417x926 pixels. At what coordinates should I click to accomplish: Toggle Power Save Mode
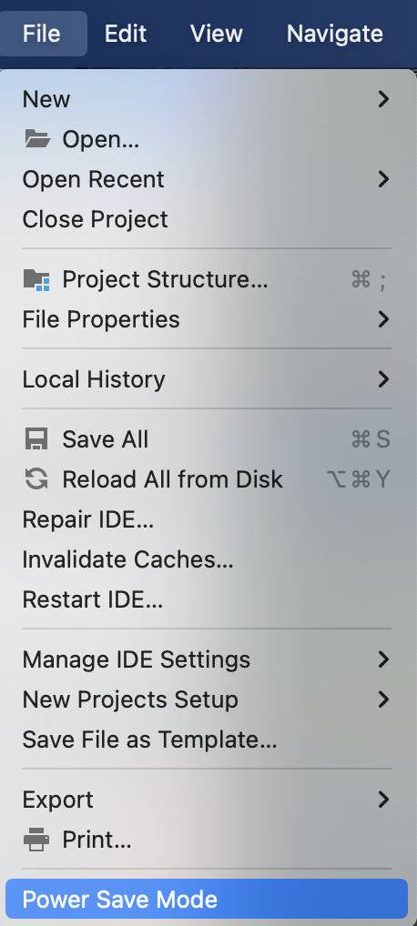207,899
